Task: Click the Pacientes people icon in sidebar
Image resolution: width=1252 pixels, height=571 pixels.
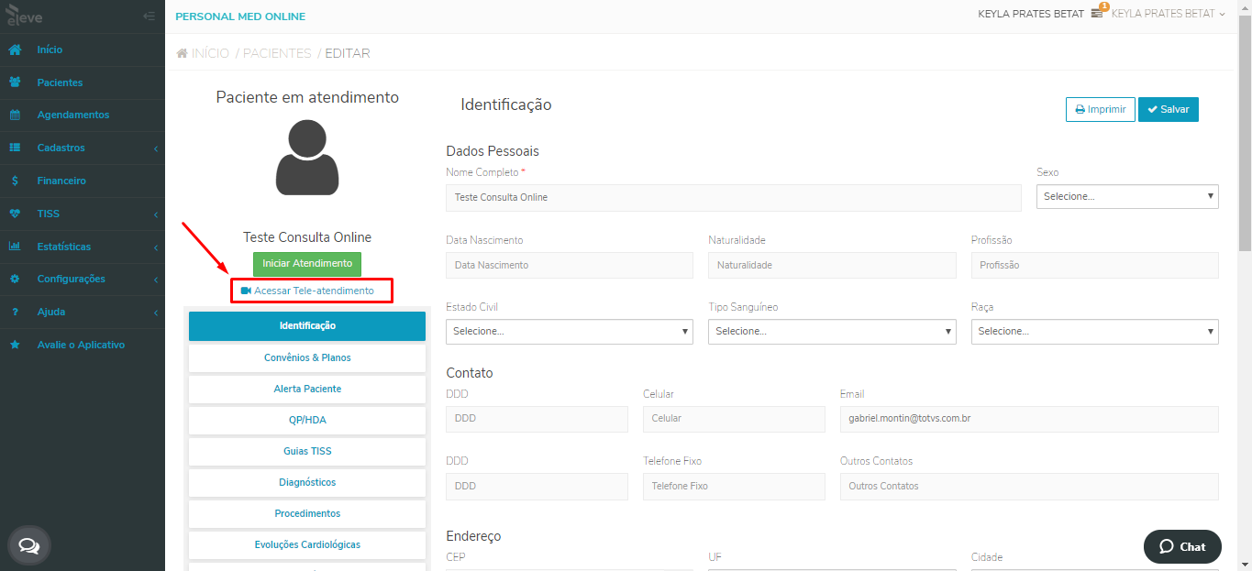Action: pos(15,82)
